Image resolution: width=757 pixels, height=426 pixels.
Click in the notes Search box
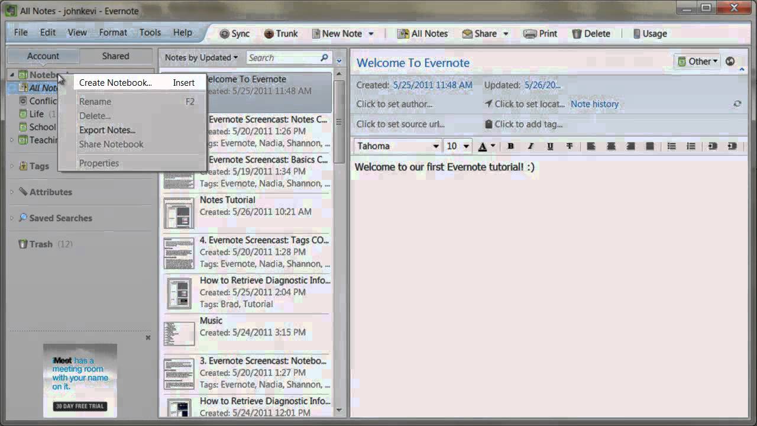click(x=283, y=57)
